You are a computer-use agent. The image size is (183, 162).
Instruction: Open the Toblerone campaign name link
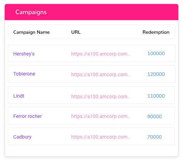[24, 74]
